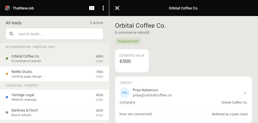Click the 'All leads' heading
This screenshot has height=123, width=258.
[14, 23]
